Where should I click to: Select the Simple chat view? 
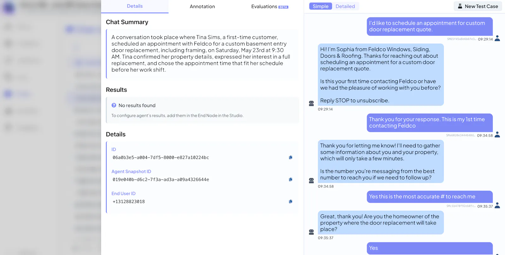320,6
